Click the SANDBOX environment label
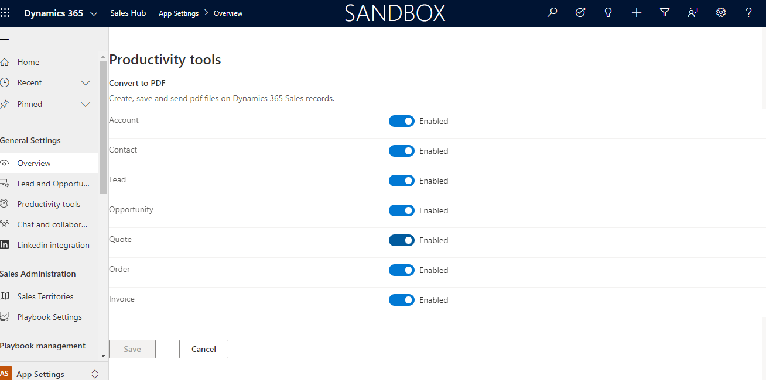 [395, 13]
